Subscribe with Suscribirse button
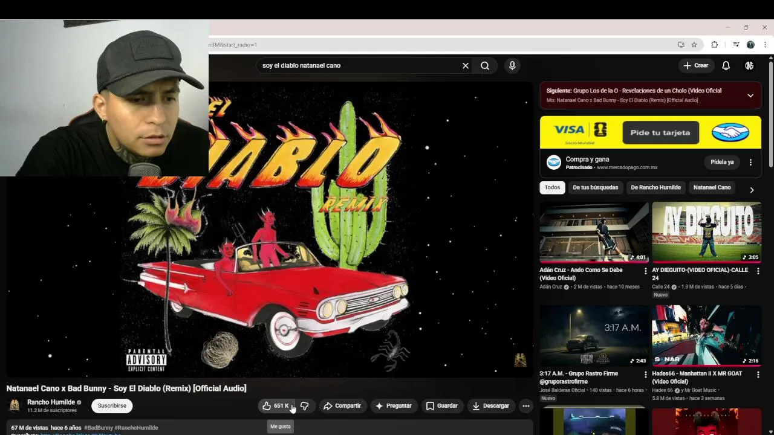 (112, 406)
